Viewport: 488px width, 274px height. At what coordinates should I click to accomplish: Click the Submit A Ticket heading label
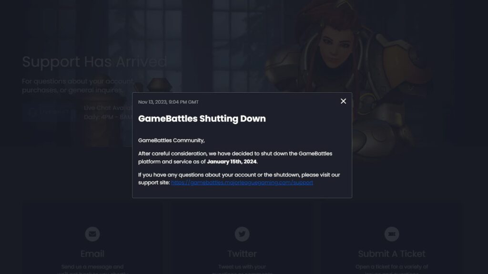(391, 254)
